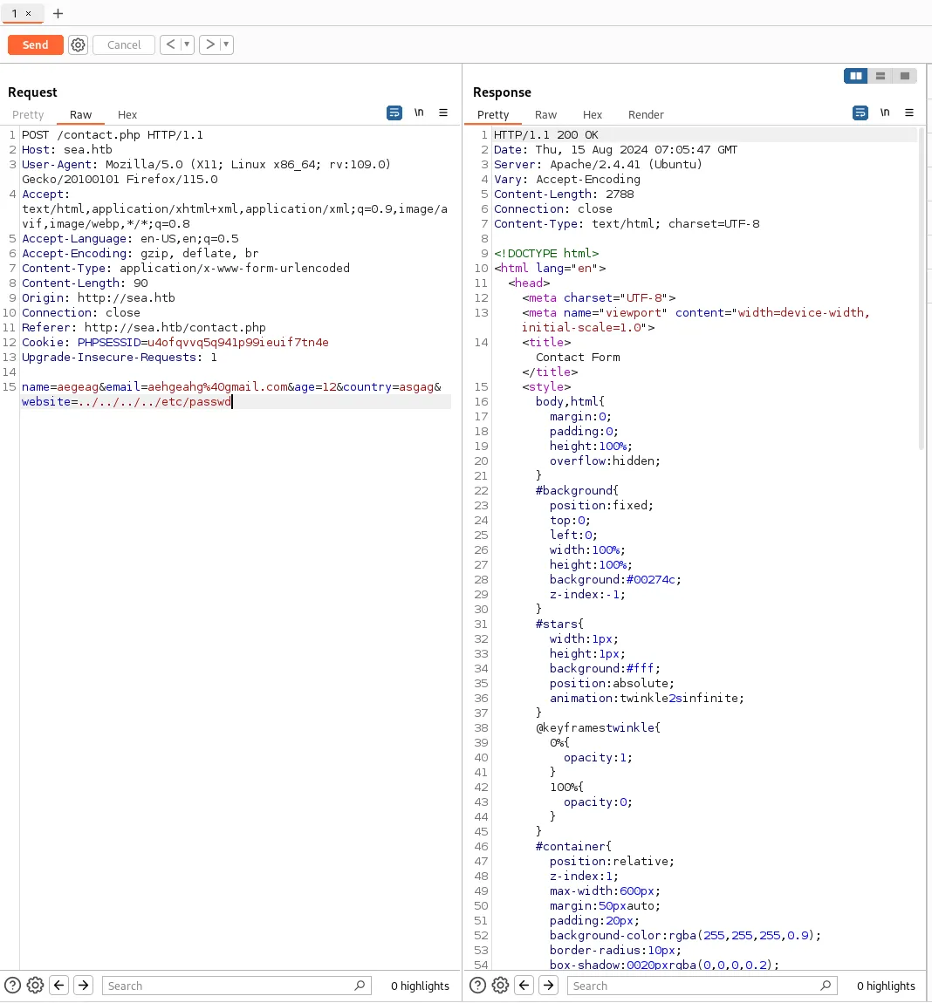This screenshot has width=932, height=1003.
Task: Switch Response view to Pretty
Action: [x=493, y=114]
